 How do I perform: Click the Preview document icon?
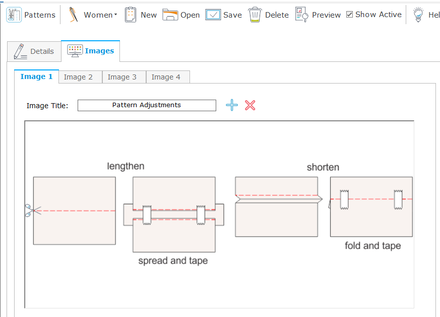point(301,15)
